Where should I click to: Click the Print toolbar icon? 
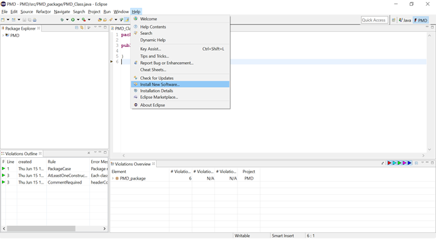coord(34,20)
